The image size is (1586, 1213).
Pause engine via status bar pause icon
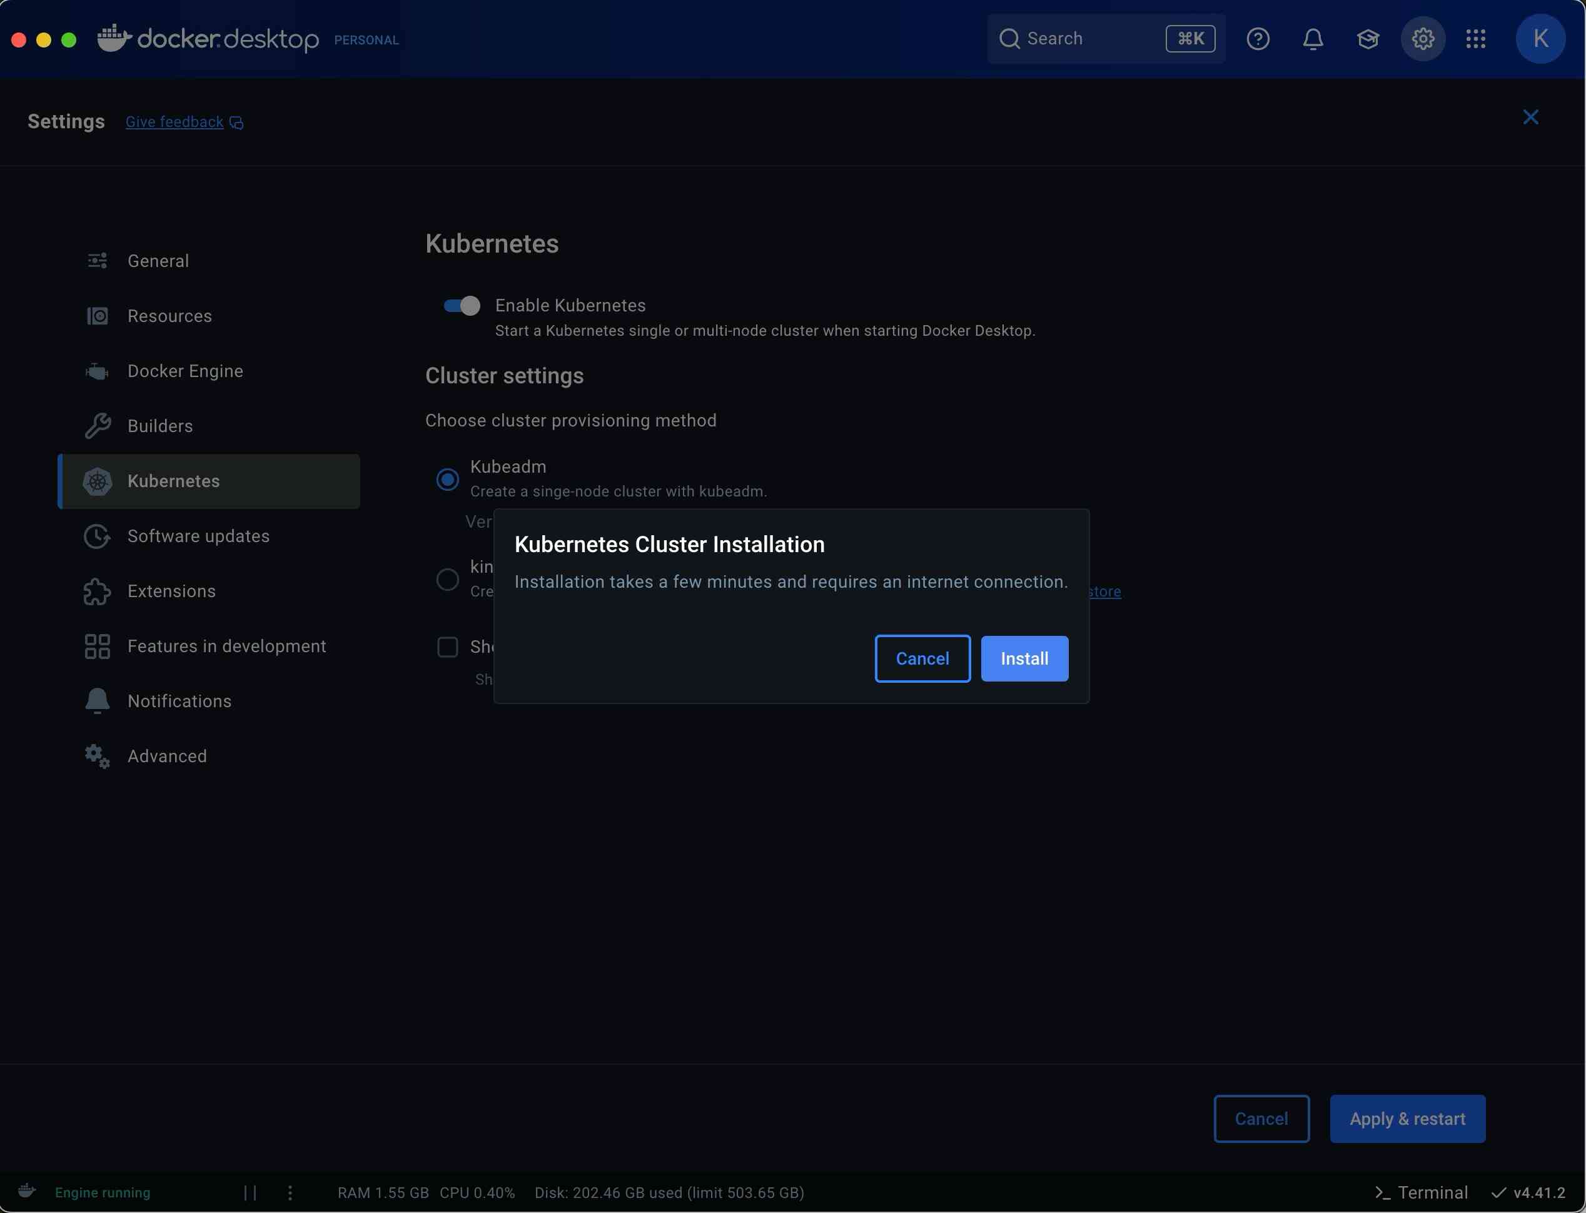coord(250,1193)
